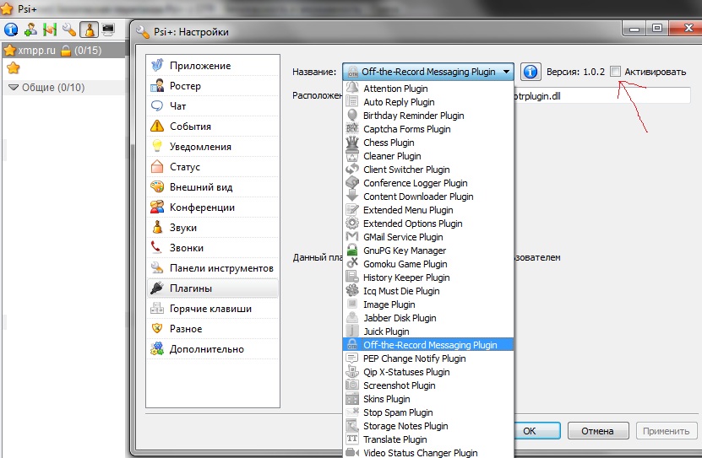Image resolution: width=702 pixels, height=458 pixels.
Task: Pick PEP Change Notify Plugin
Action: (428, 358)
